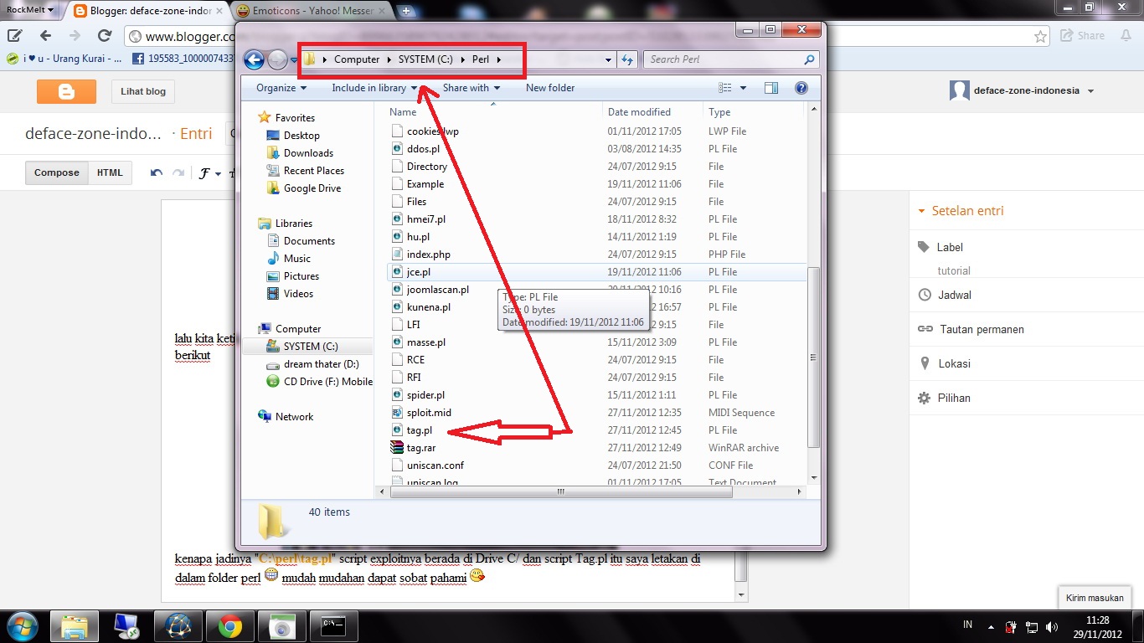Open the Blogger orange logo icon
This screenshot has height=643, width=1144.
point(66,90)
